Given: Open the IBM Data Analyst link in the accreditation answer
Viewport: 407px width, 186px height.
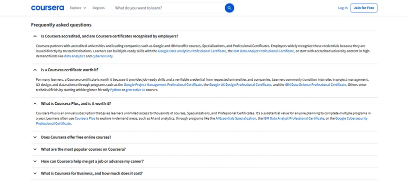Looking at the screenshot, I should (x=263, y=51).
